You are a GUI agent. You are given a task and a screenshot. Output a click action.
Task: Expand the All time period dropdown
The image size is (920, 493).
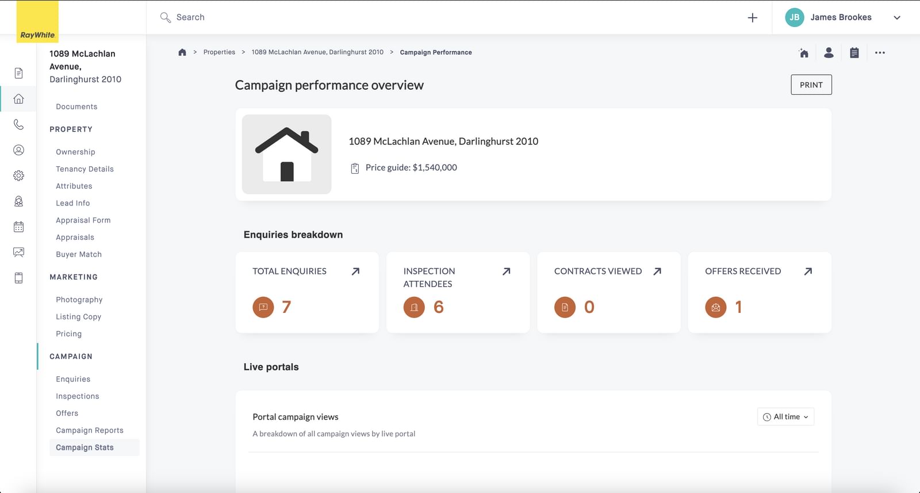785,417
